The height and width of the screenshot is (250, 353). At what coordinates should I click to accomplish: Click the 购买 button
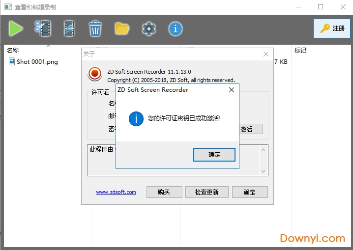[x=164, y=192]
